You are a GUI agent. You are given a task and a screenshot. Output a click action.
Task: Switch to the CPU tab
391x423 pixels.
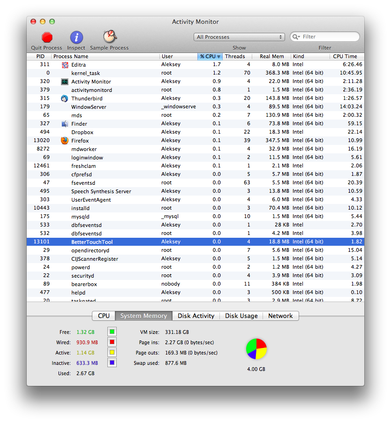pos(104,316)
